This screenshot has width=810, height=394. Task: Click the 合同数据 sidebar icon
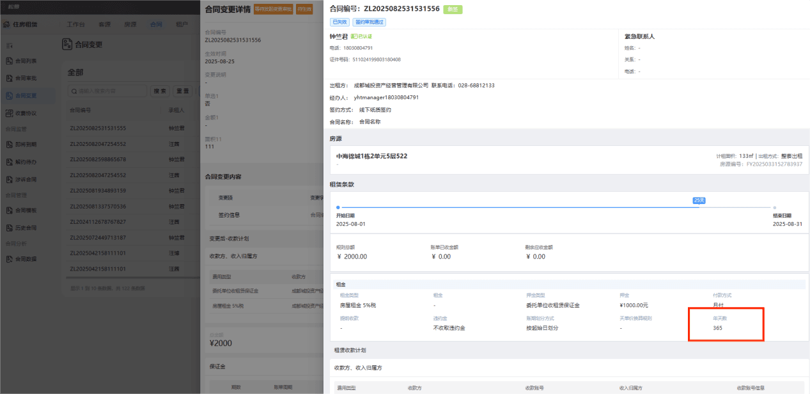click(9, 259)
